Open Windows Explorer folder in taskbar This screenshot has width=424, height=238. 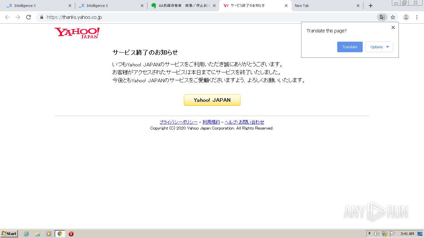point(37,234)
